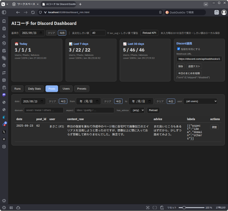Click the 送信テスト button
The height and width of the screenshot is (211, 228).
(x=194, y=66)
